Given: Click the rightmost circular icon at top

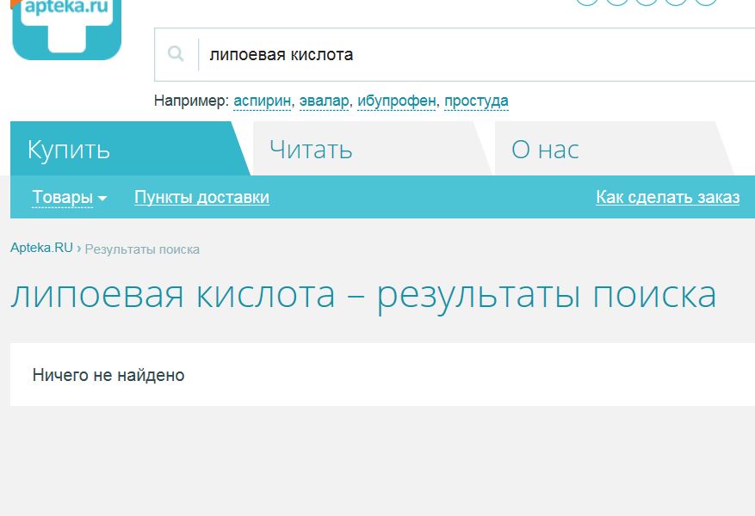Looking at the screenshot, I should pos(706,2).
